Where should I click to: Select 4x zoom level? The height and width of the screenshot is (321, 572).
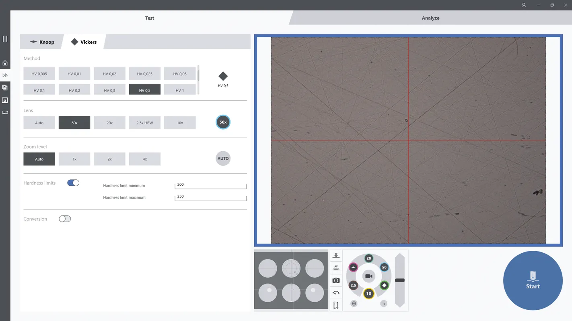(145, 159)
